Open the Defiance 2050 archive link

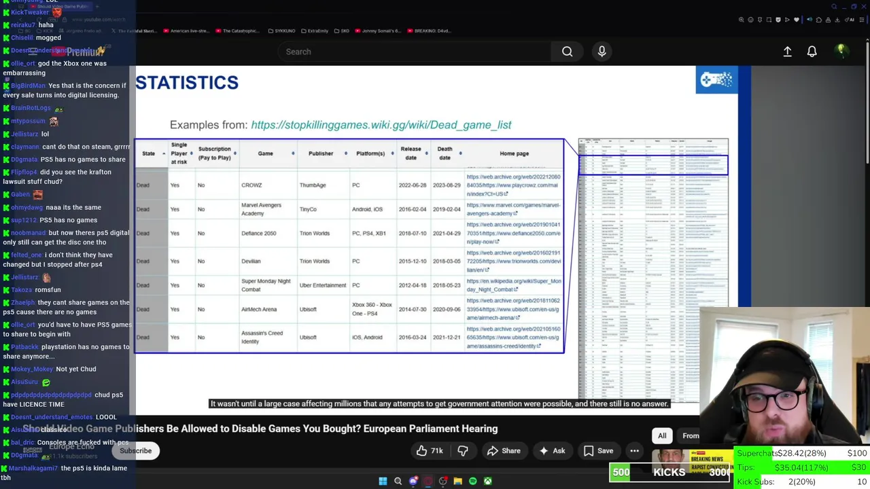tap(513, 233)
